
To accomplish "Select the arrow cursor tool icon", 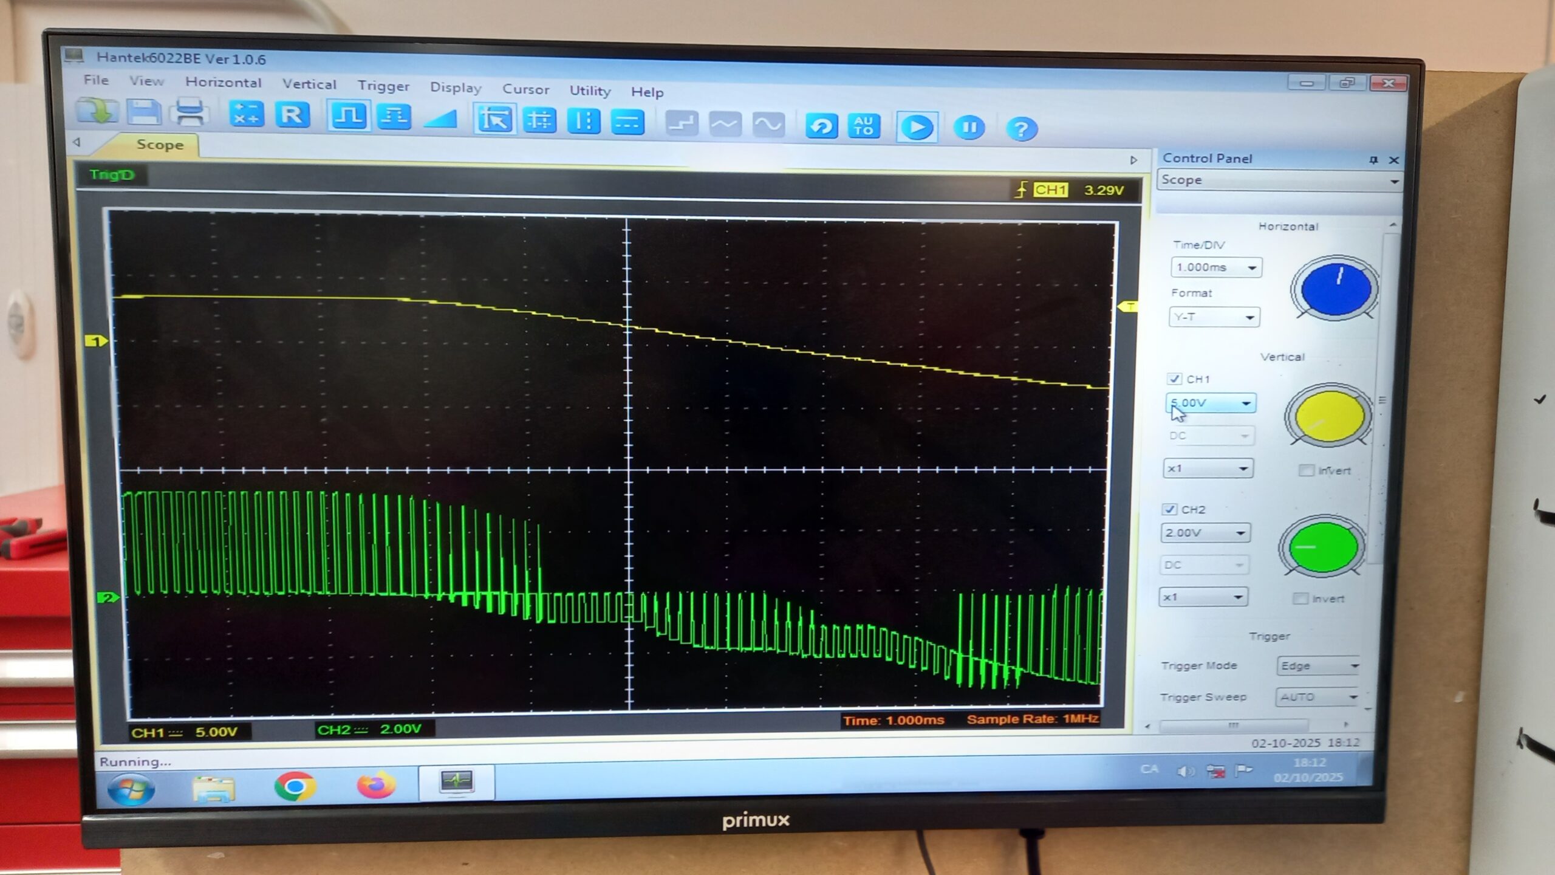I will 494,120.
